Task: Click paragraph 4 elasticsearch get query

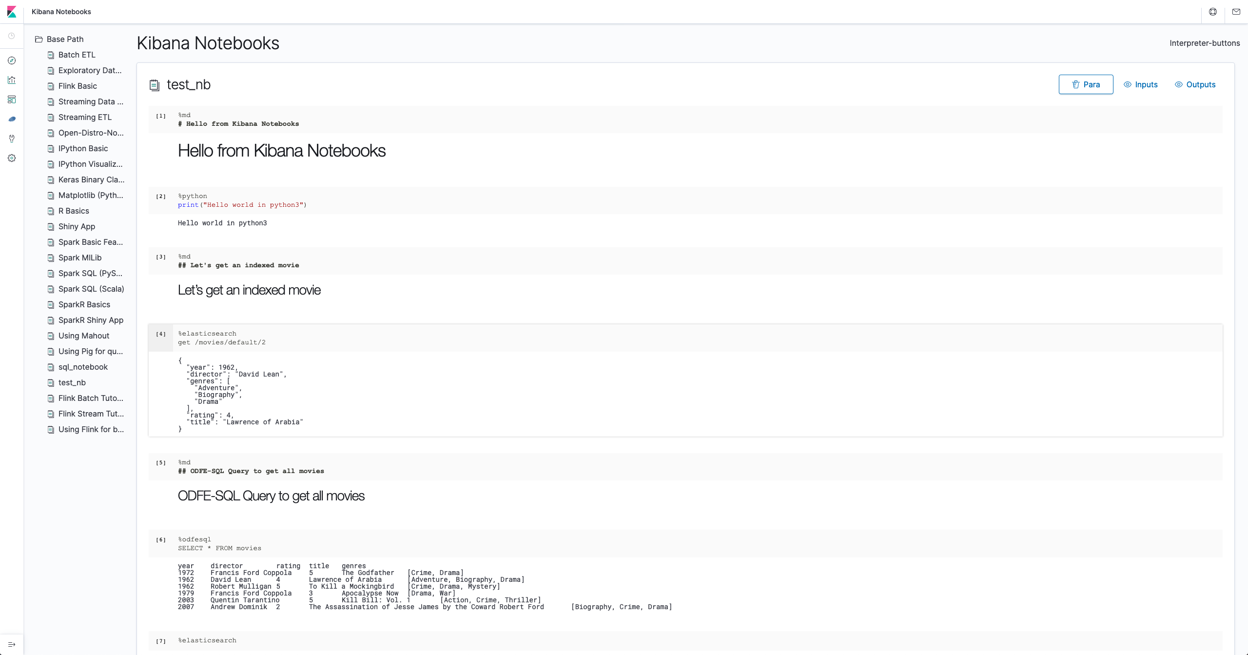Action: [x=222, y=342]
